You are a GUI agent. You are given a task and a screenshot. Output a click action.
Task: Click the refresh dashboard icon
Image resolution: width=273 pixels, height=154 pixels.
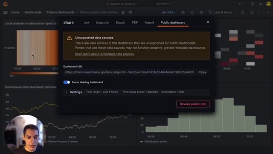pos(252,12)
